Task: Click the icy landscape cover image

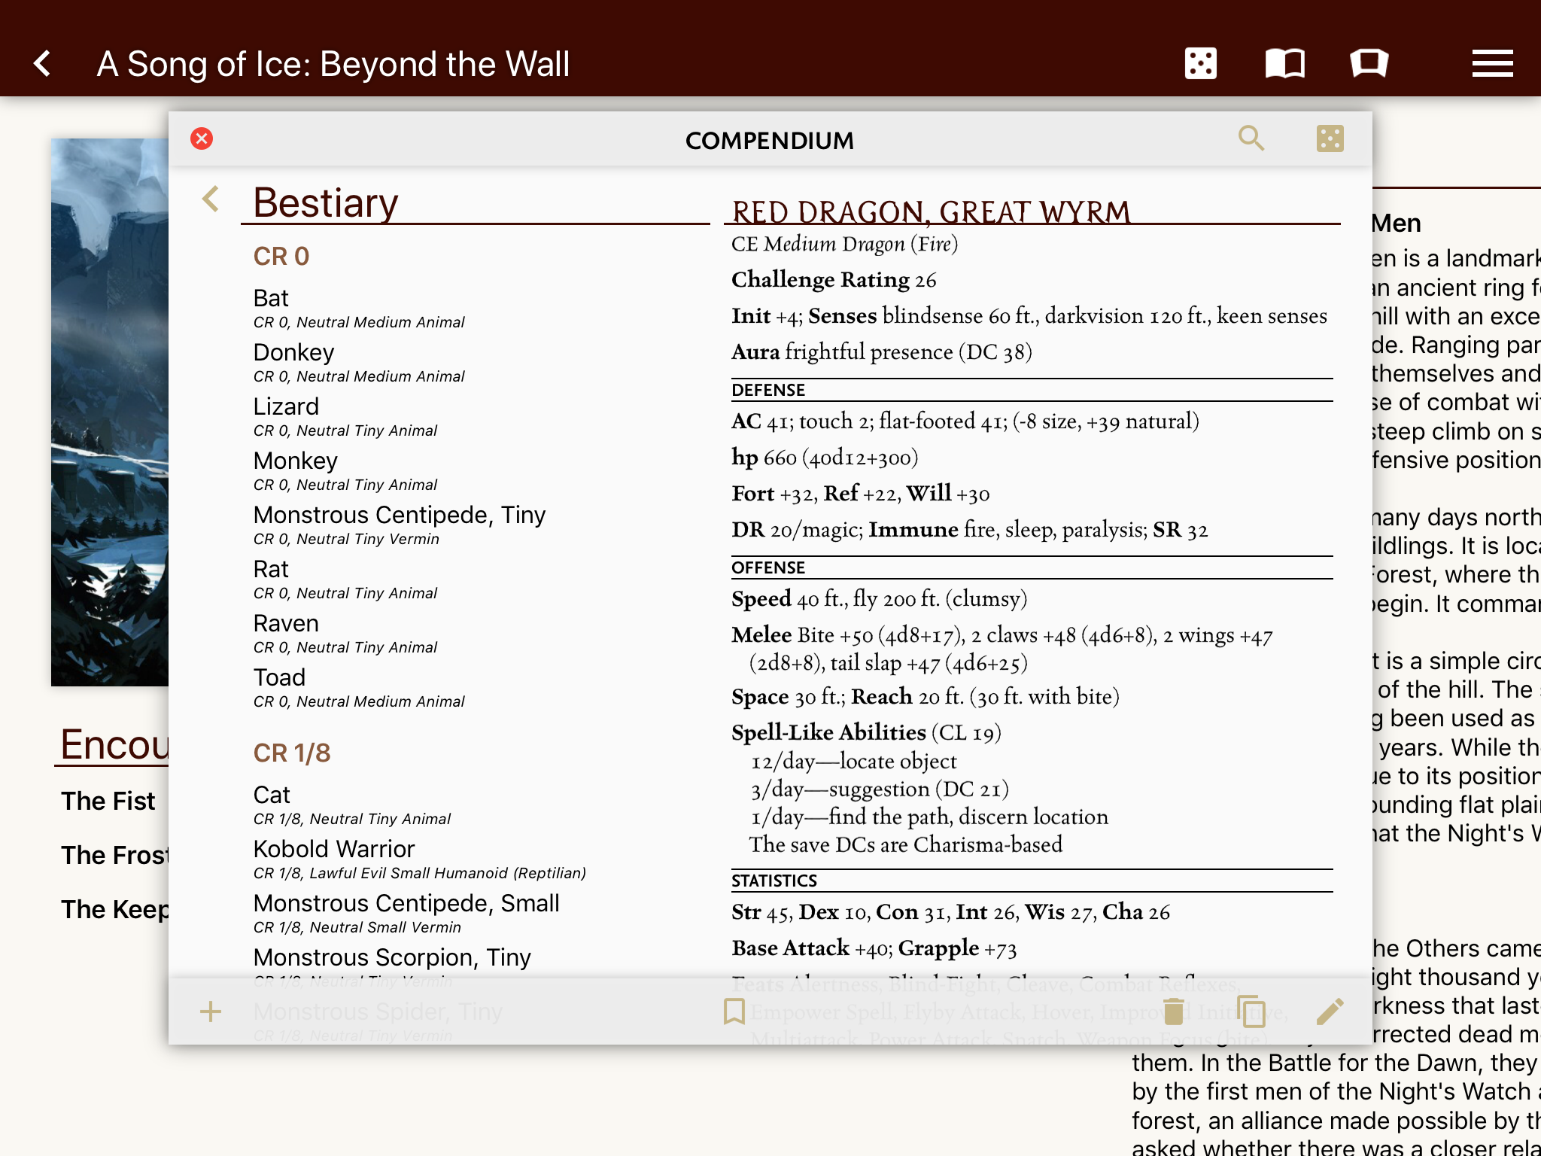Action: click(x=109, y=412)
